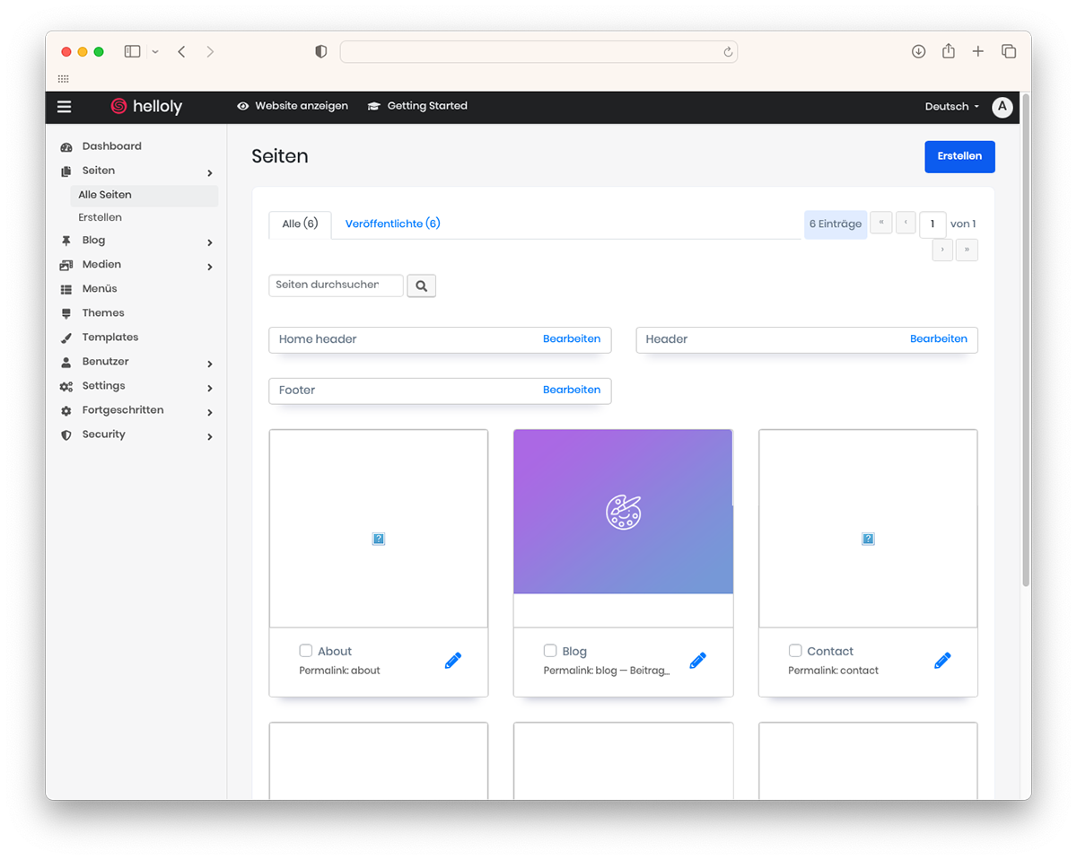The image size is (1077, 860).
Task: Click Bearbeiten for Home header
Action: pyautogui.click(x=572, y=339)
